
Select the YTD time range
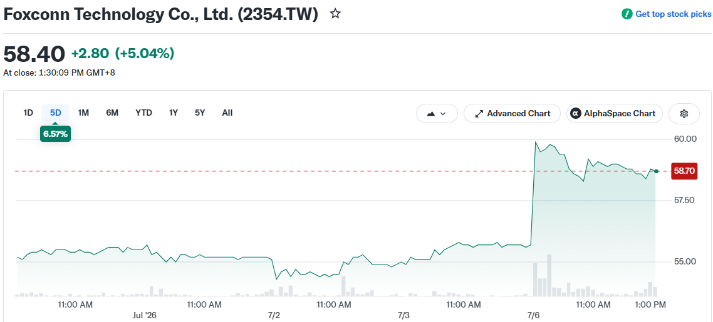coord(143,113)
